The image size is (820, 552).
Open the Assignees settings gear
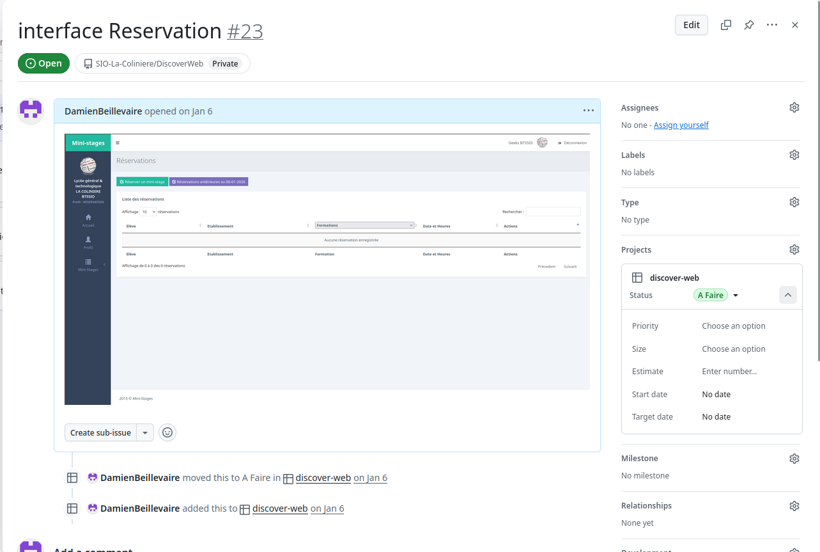[x=794, y=107]
